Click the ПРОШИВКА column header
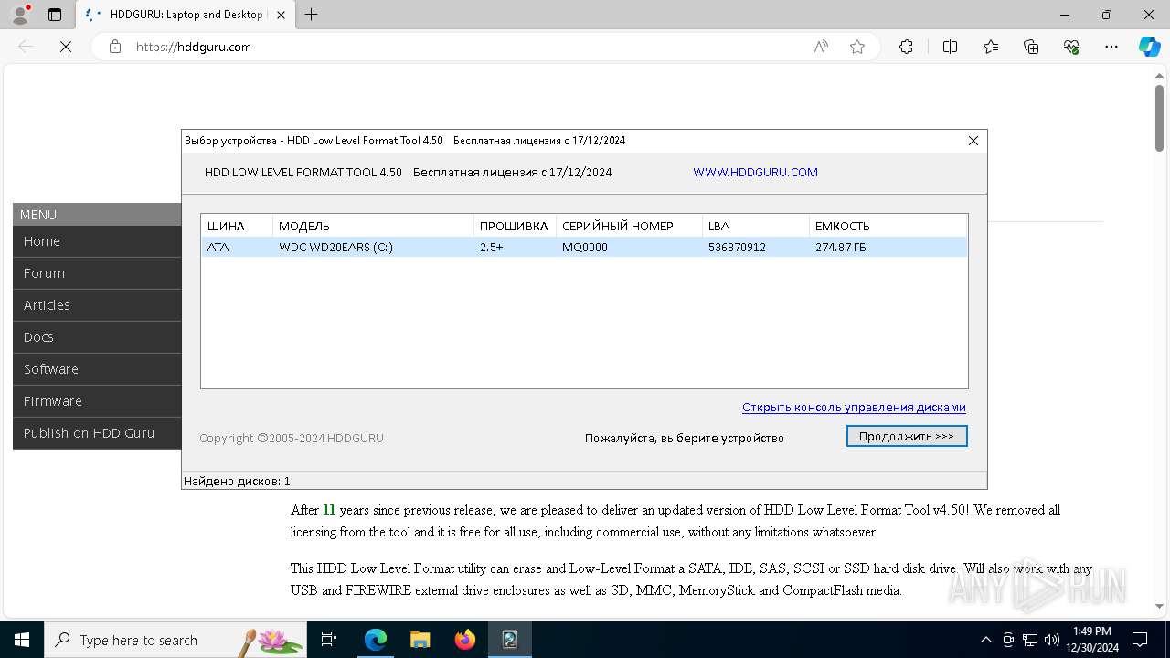This screenshot has height=658, width=1170. (x=515, y=226)
